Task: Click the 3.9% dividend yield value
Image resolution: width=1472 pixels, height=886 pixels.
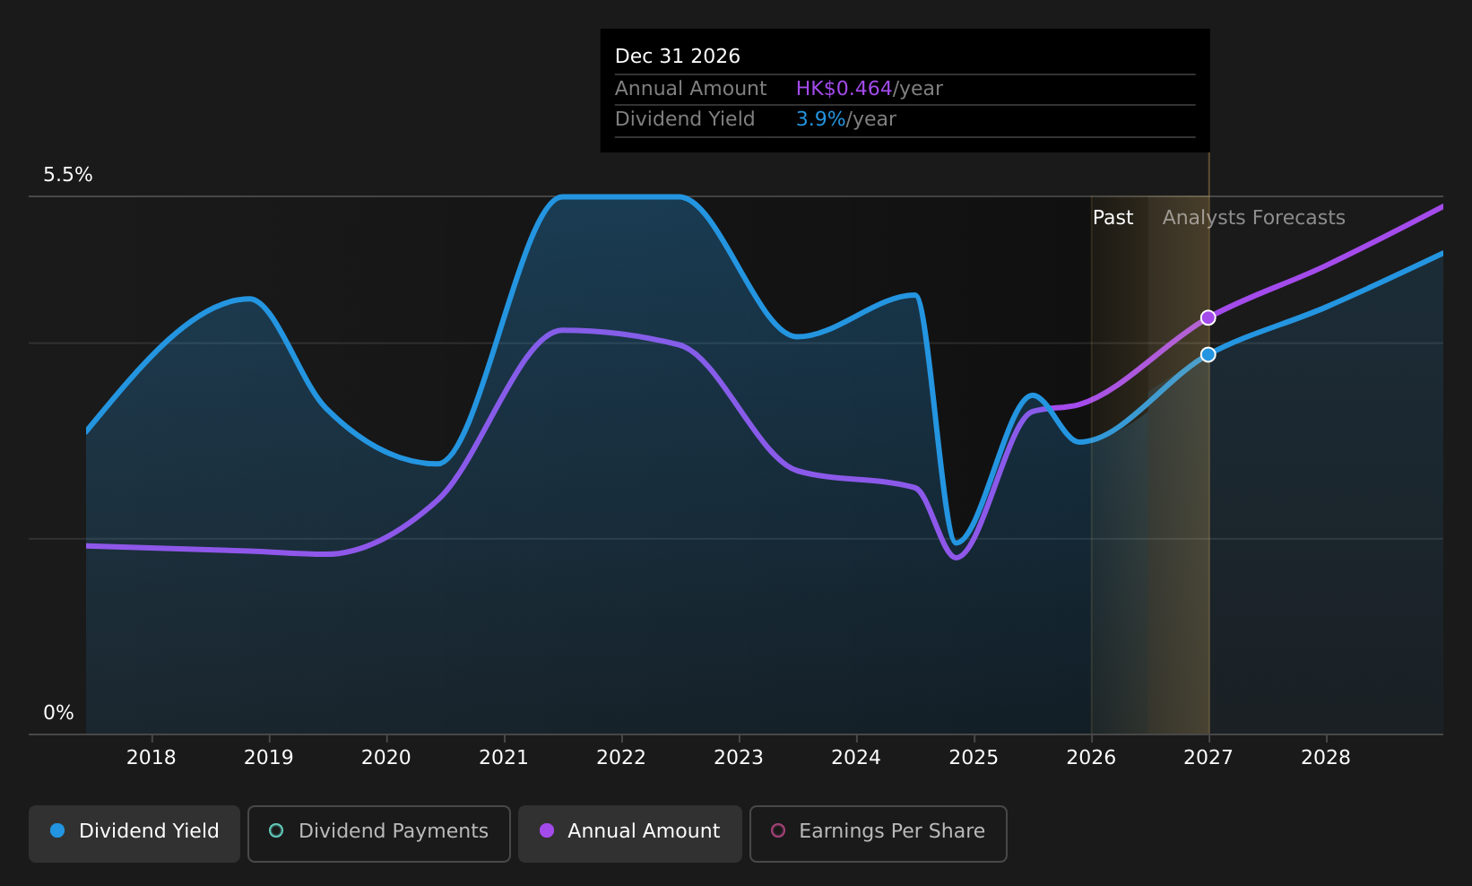Action: (820, 119)
